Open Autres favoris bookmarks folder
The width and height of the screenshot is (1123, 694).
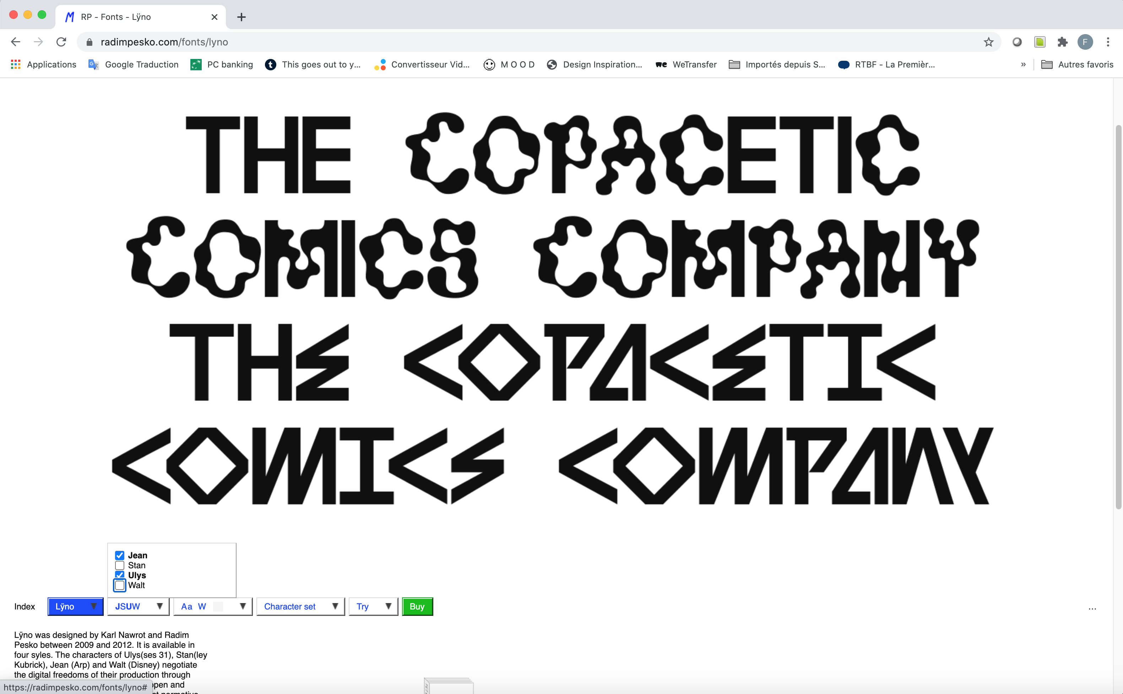coord(1077,64)
